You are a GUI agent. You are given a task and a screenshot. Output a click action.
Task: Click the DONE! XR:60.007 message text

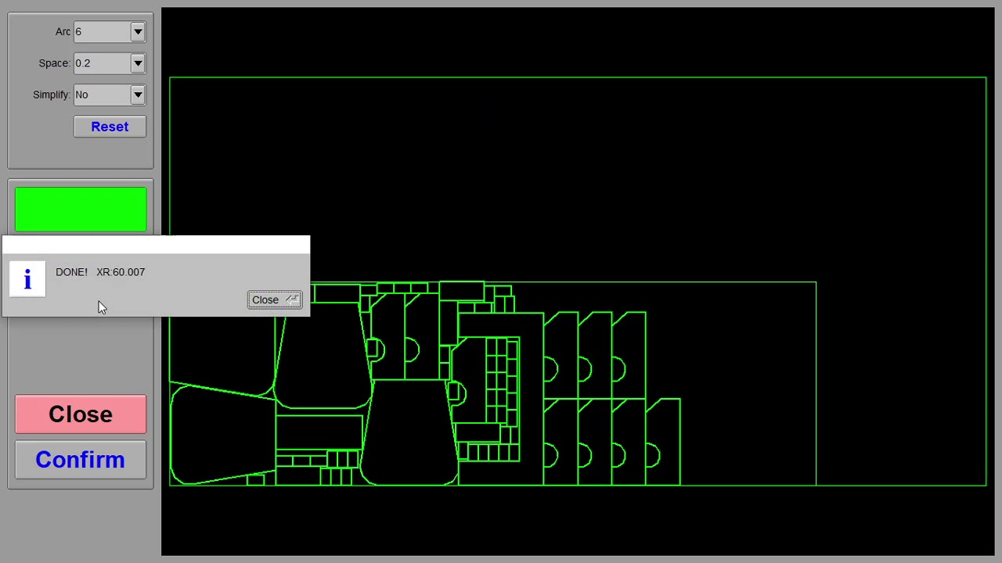tap(100, 272)
